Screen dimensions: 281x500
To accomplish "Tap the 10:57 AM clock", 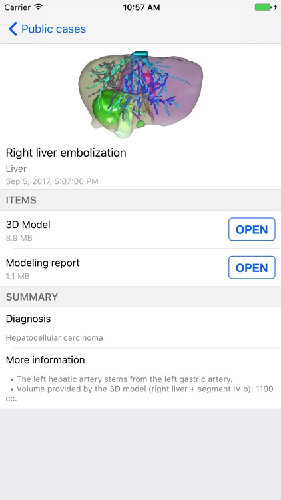I will [x=141, y=7].
